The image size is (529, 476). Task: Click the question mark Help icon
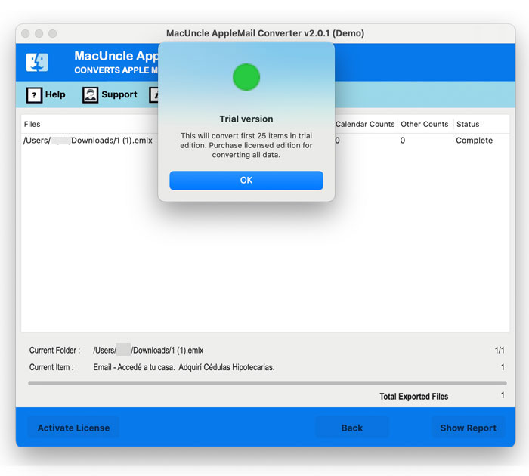[34, 95]
